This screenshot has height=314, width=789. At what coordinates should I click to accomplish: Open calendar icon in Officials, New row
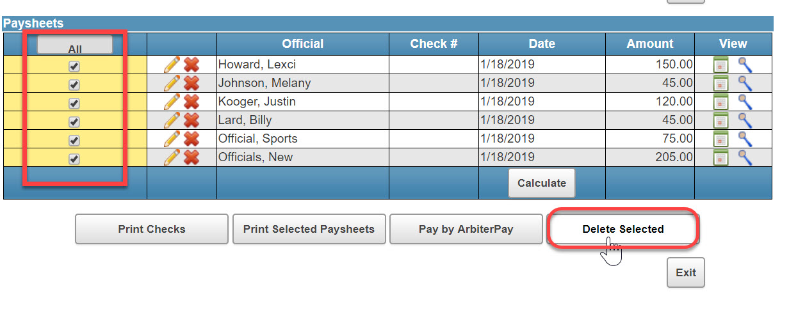pyautogui.click(x=721, y=157)
